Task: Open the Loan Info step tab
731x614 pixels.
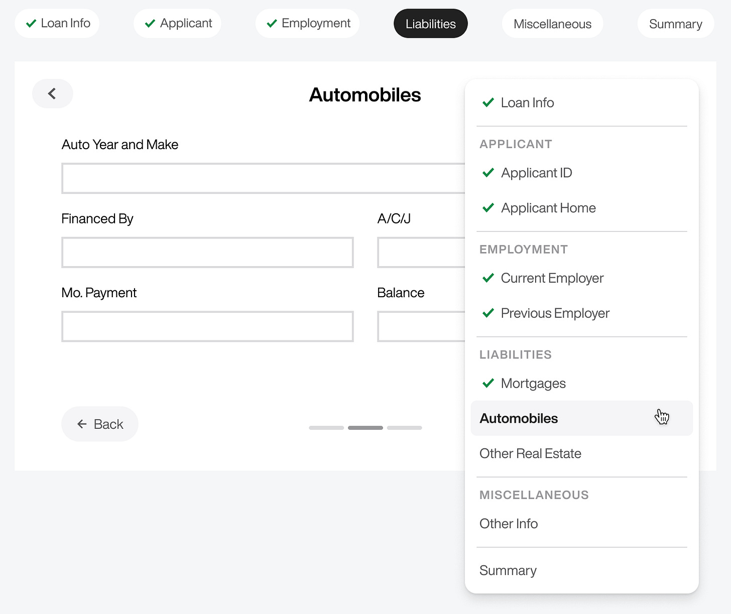Action: [57, 24]
